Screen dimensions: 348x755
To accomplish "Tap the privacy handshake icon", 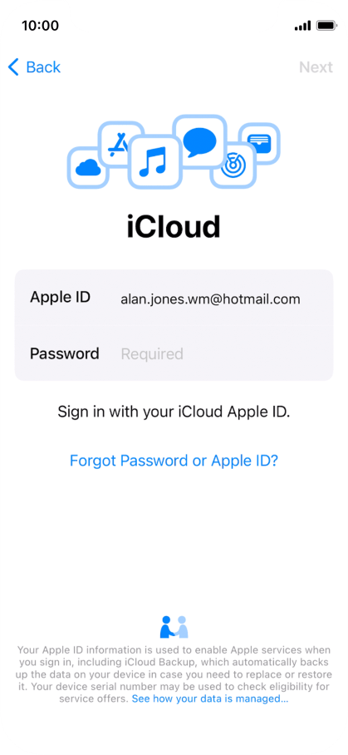I will coord(174,627).
